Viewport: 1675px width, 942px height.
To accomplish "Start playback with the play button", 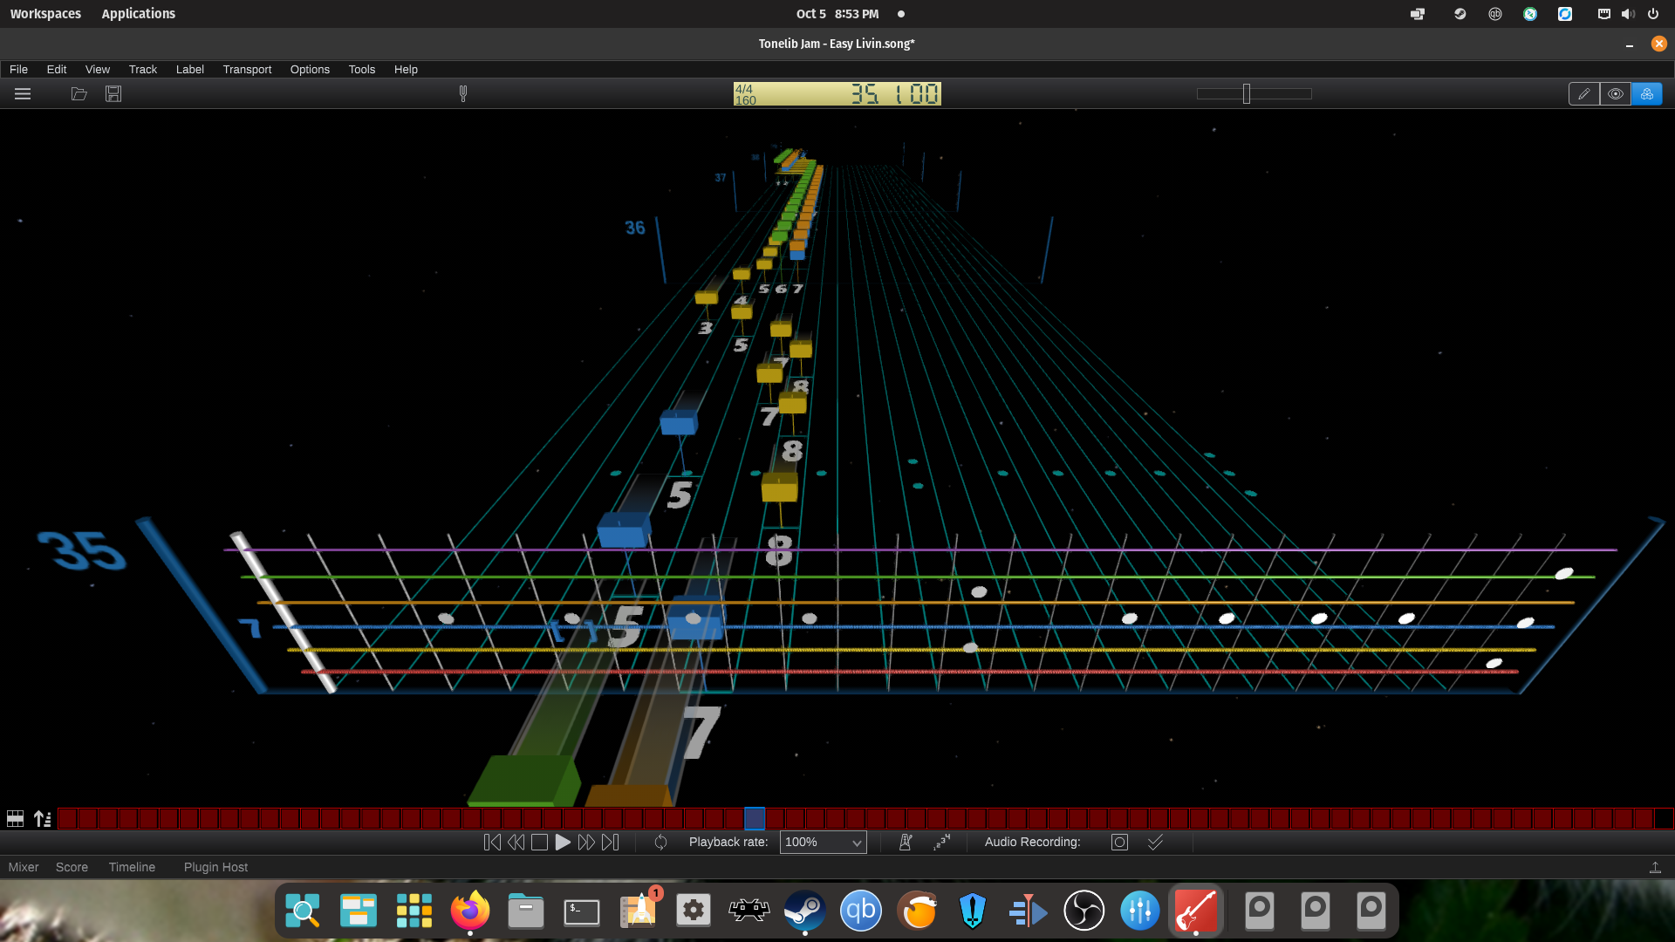I will coord(563,842).
